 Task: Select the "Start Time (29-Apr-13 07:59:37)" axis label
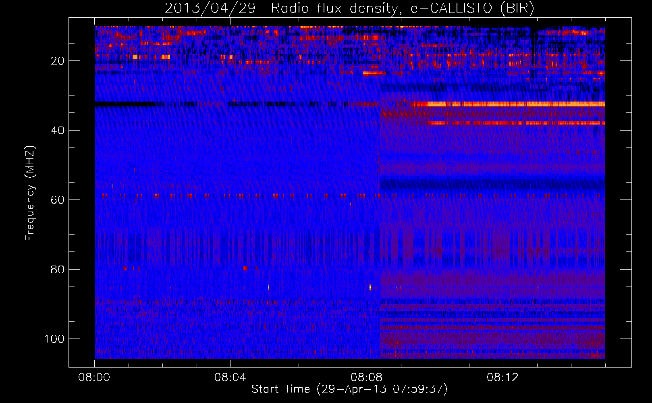click(349, 389)
